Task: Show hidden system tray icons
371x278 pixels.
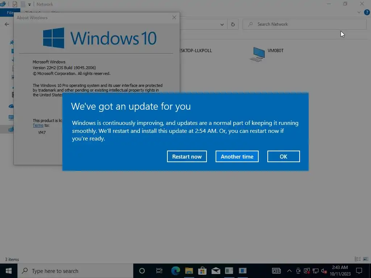Action: pyautogui.click(x=289, y=271)
